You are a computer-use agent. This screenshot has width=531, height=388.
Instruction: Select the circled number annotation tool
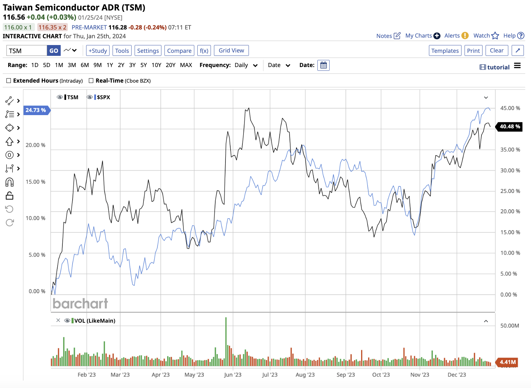coord(9,155)
